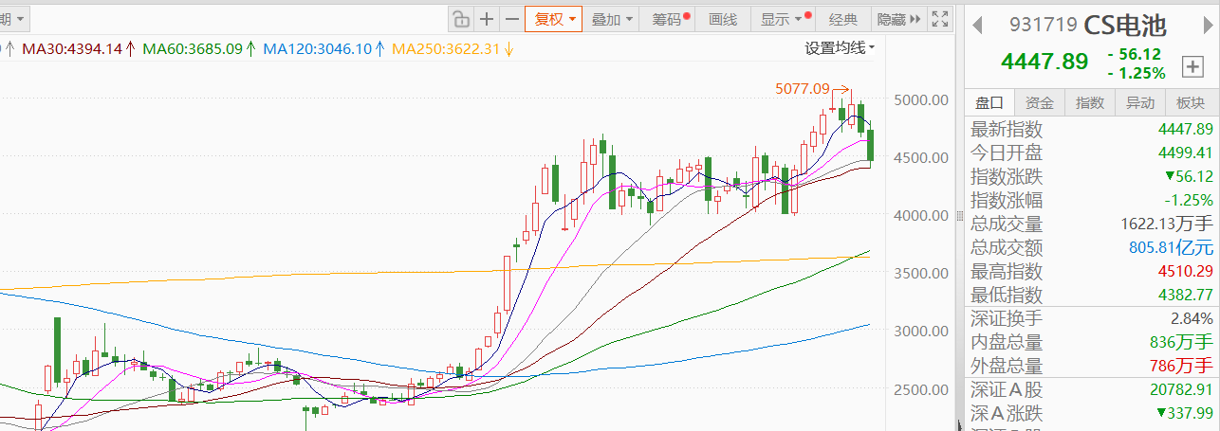Switch to the 指数 tab

point(1090,103)
